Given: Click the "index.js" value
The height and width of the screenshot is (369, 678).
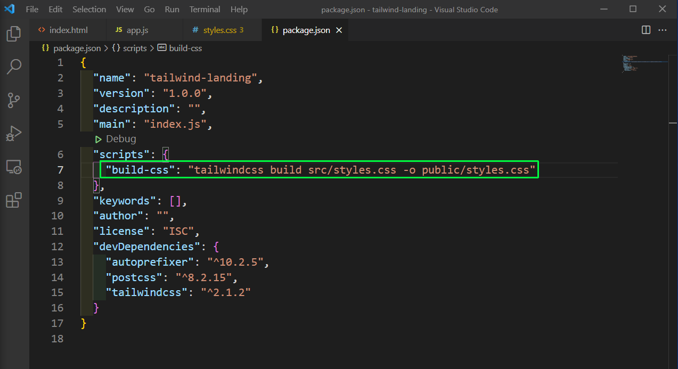Looking at the screenshot, I should [x=175, y=124].
